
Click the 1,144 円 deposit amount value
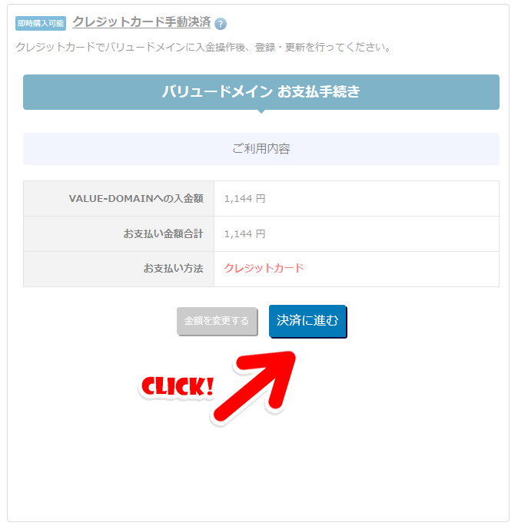[x=244, y=199]
